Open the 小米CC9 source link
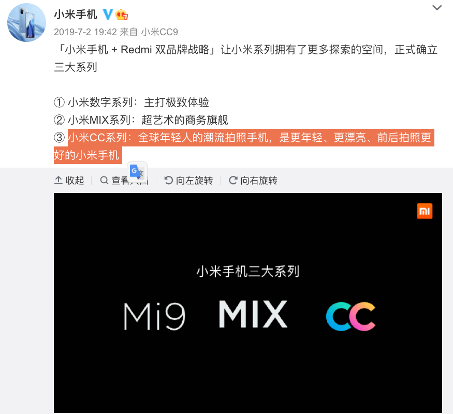 tap(159, 32)
